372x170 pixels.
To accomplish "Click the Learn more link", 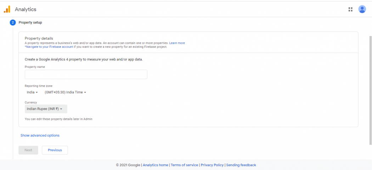I will pos(177,43).
